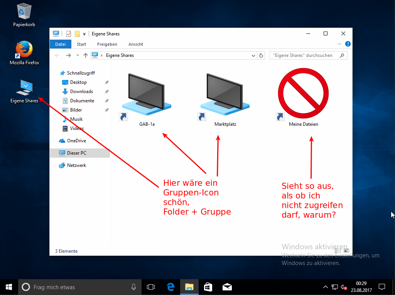Select the Eigene Shares desktop shortcut

(x=24, y=91)
